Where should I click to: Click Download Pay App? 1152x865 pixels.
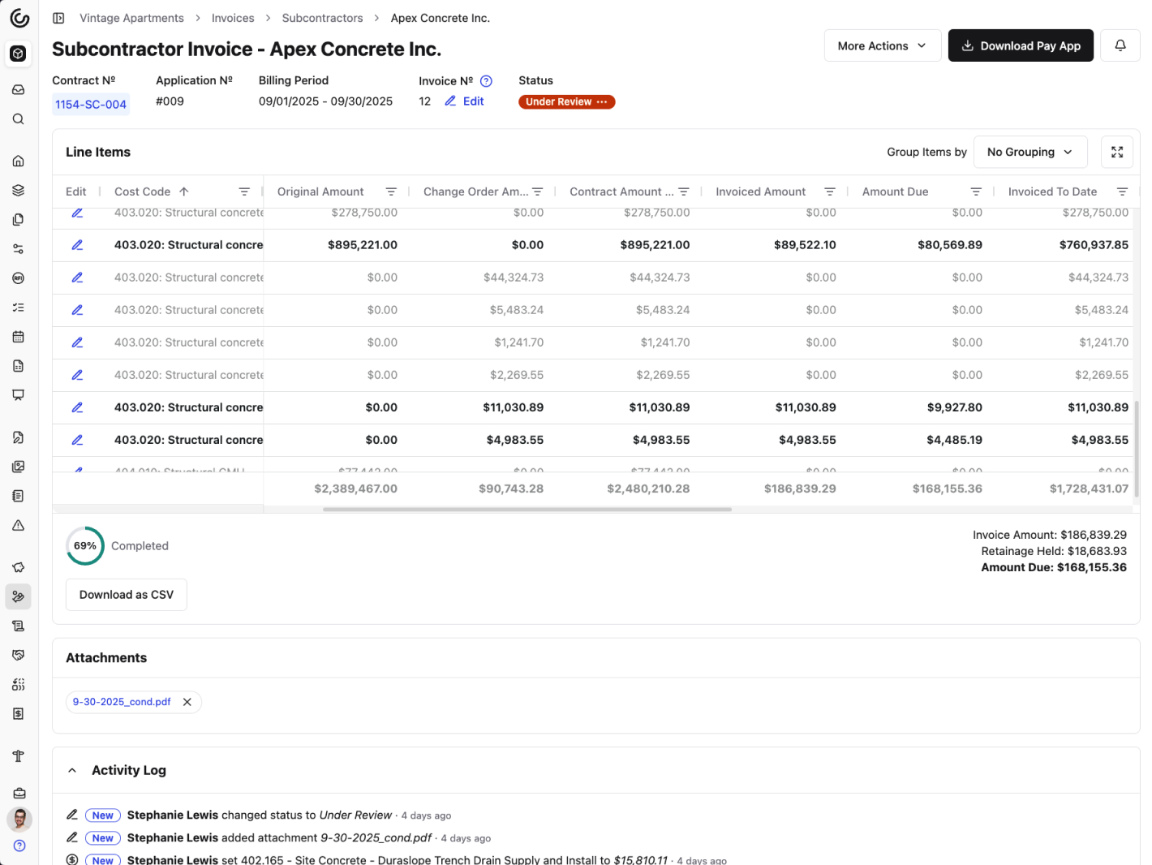point(1021,45)
